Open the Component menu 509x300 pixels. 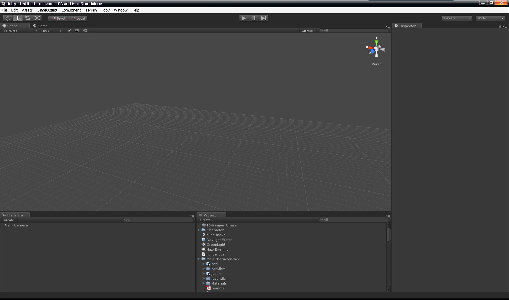71,10
